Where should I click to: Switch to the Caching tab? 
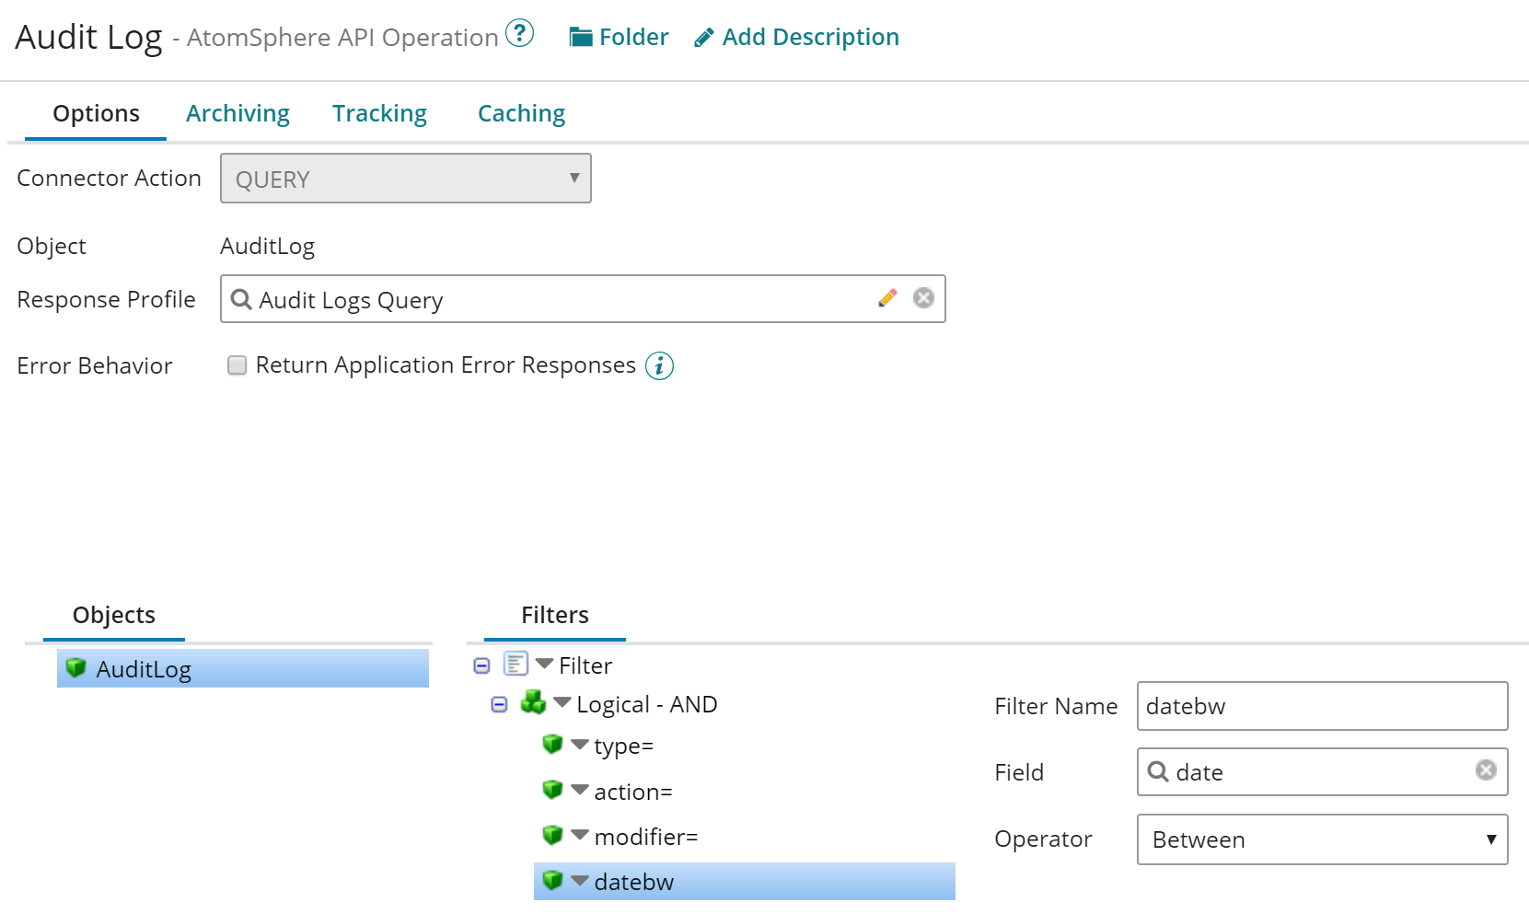pyautogui.click(x=520, y=112)
